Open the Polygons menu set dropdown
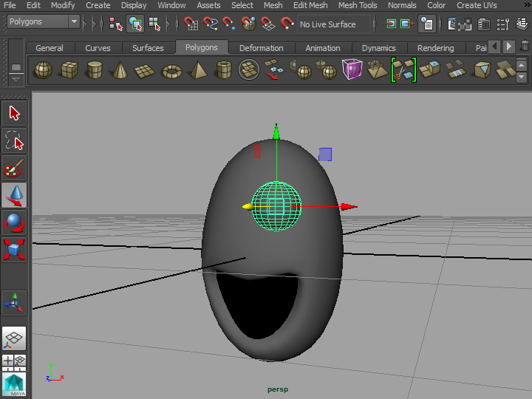This screenshot has width=532, height=399. click(44, 22)
